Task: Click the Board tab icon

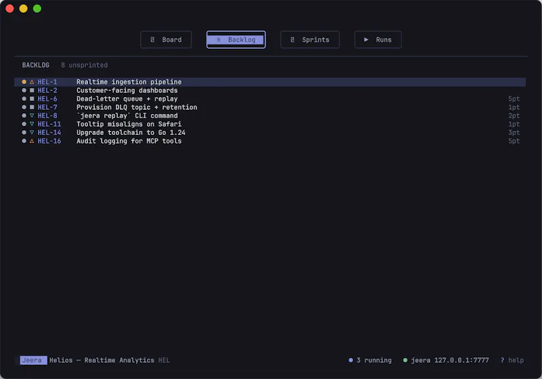Action: click(x=152, y=40)
